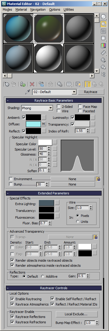109x331 pixels.
Task: Click the Put Material to Scene icon
Action: pos(14,84)
